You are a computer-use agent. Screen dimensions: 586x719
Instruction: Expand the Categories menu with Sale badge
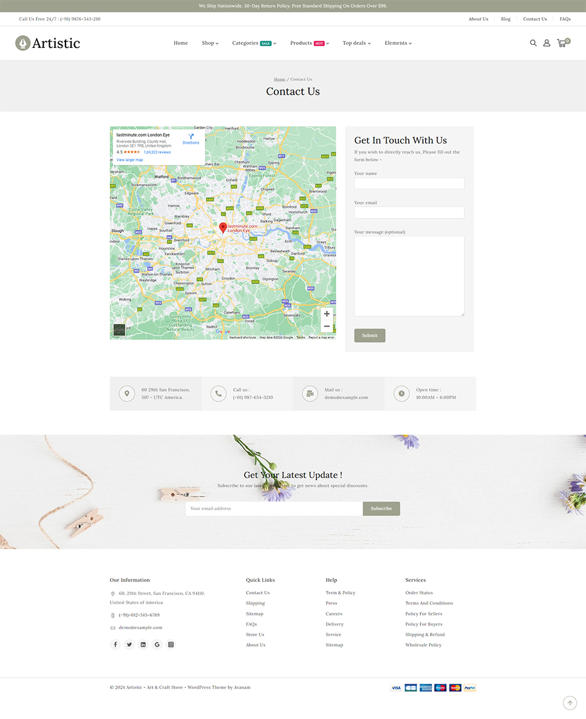click(254, 43)
